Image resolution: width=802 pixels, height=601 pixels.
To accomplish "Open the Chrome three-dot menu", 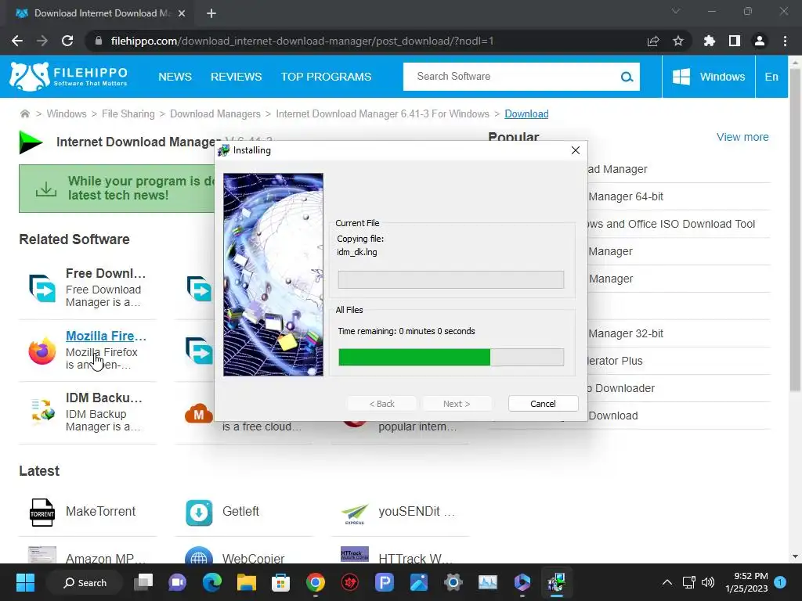I will point(785,41).
